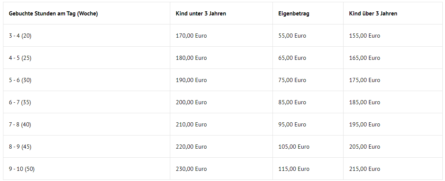Select the 'Kind über 3 Jahren' header
The image size is (445, 181).
coord(373,14)
